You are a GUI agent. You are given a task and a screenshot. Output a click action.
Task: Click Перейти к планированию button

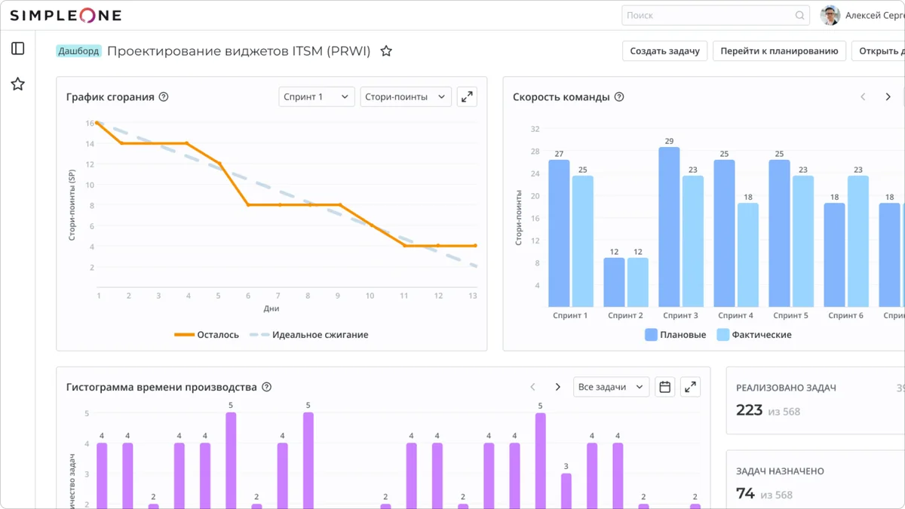[x=779, y=51]
